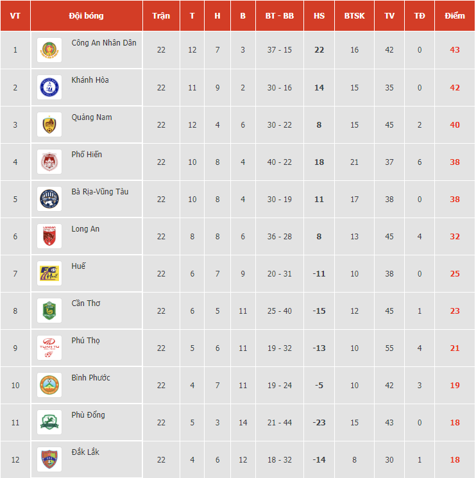This screenshot has height=478, width=476.
Task: Click the Đắk Lắk shield crest
Action: pos(49,459)
